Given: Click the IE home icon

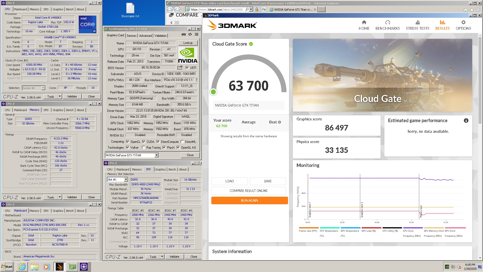Looking at the screenshot, I should click(465, 10).
